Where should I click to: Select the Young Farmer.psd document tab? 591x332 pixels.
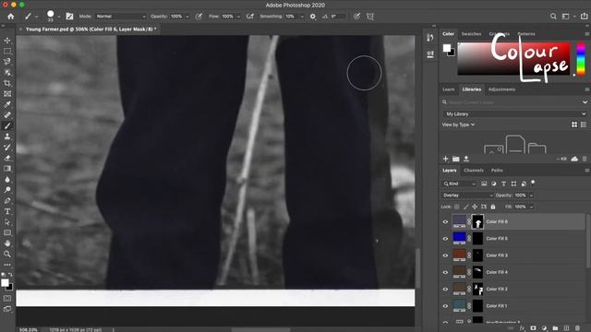[x=90, y=29]
